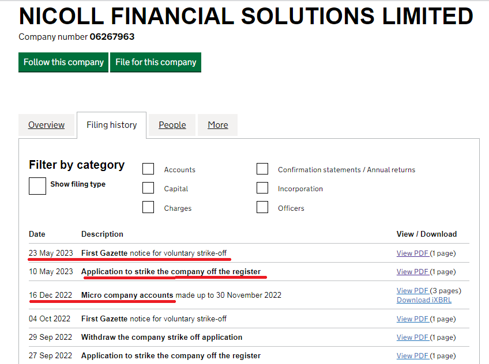View PDF for 29 Sep 2022 withdrawal filing
The width and height of the screenshot is (489, 364).
413,338
